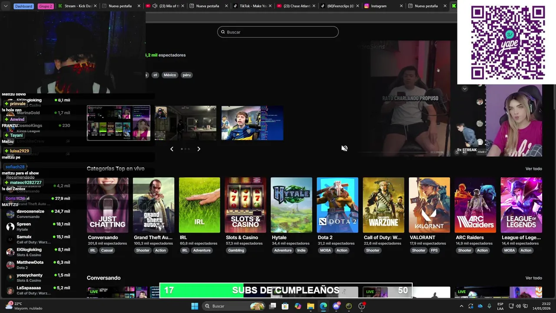
Task: Open the Dota 2 category card
Action: pyautogui.click(x=338, y=205)
